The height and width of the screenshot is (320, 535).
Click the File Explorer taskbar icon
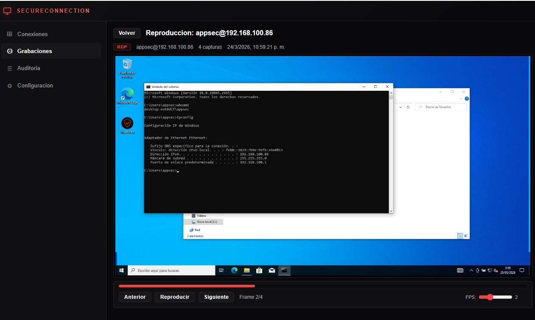pyautogui.click(x=246, y=270)
